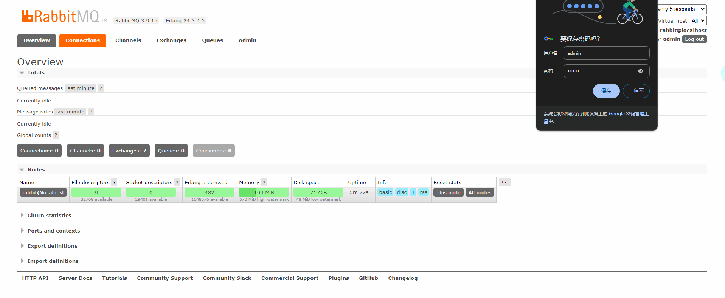Open the Community Support link
The height and width of the screenshot is (298, 725).
pos(165,278)
